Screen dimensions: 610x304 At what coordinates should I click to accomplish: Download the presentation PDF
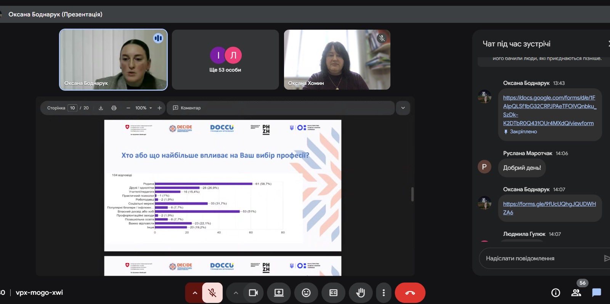tap(101, 108)
